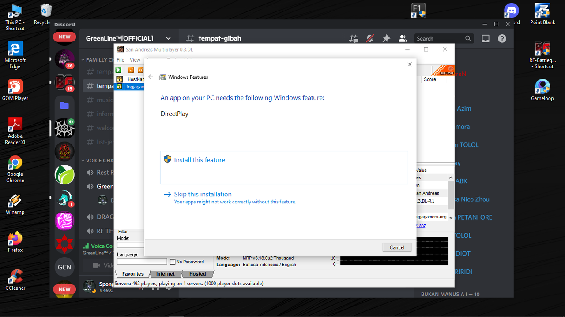Open the star emblem server with voice indicator

pos(64,128)
